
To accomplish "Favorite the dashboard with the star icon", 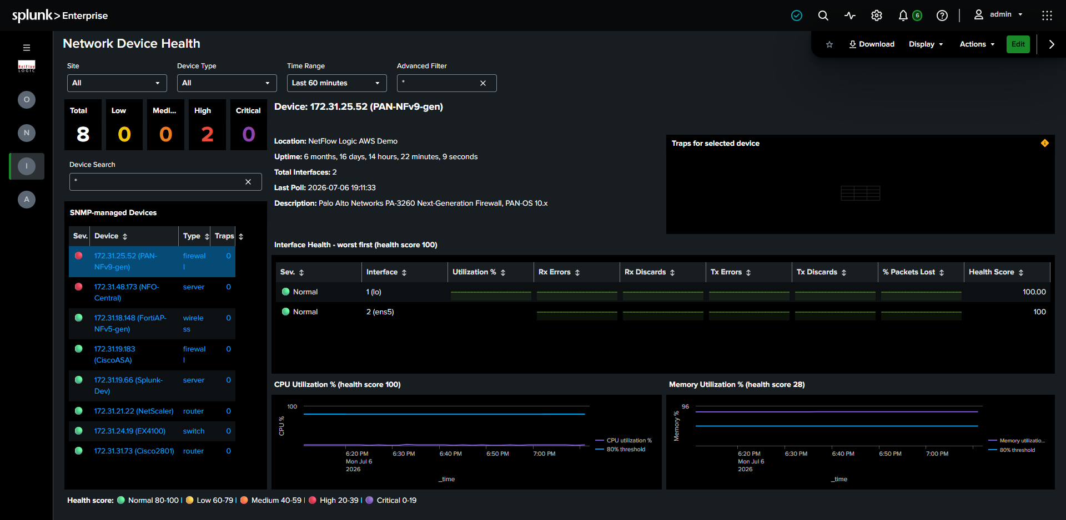I will (829, 44).
